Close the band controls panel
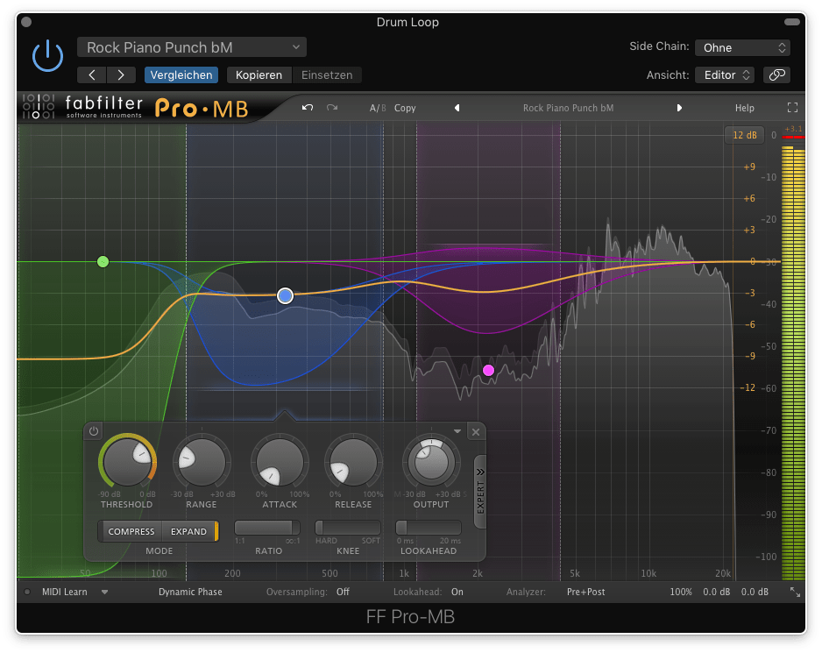Screen dimensions: 822x653 pyautogui.click(x=476, y=432)
